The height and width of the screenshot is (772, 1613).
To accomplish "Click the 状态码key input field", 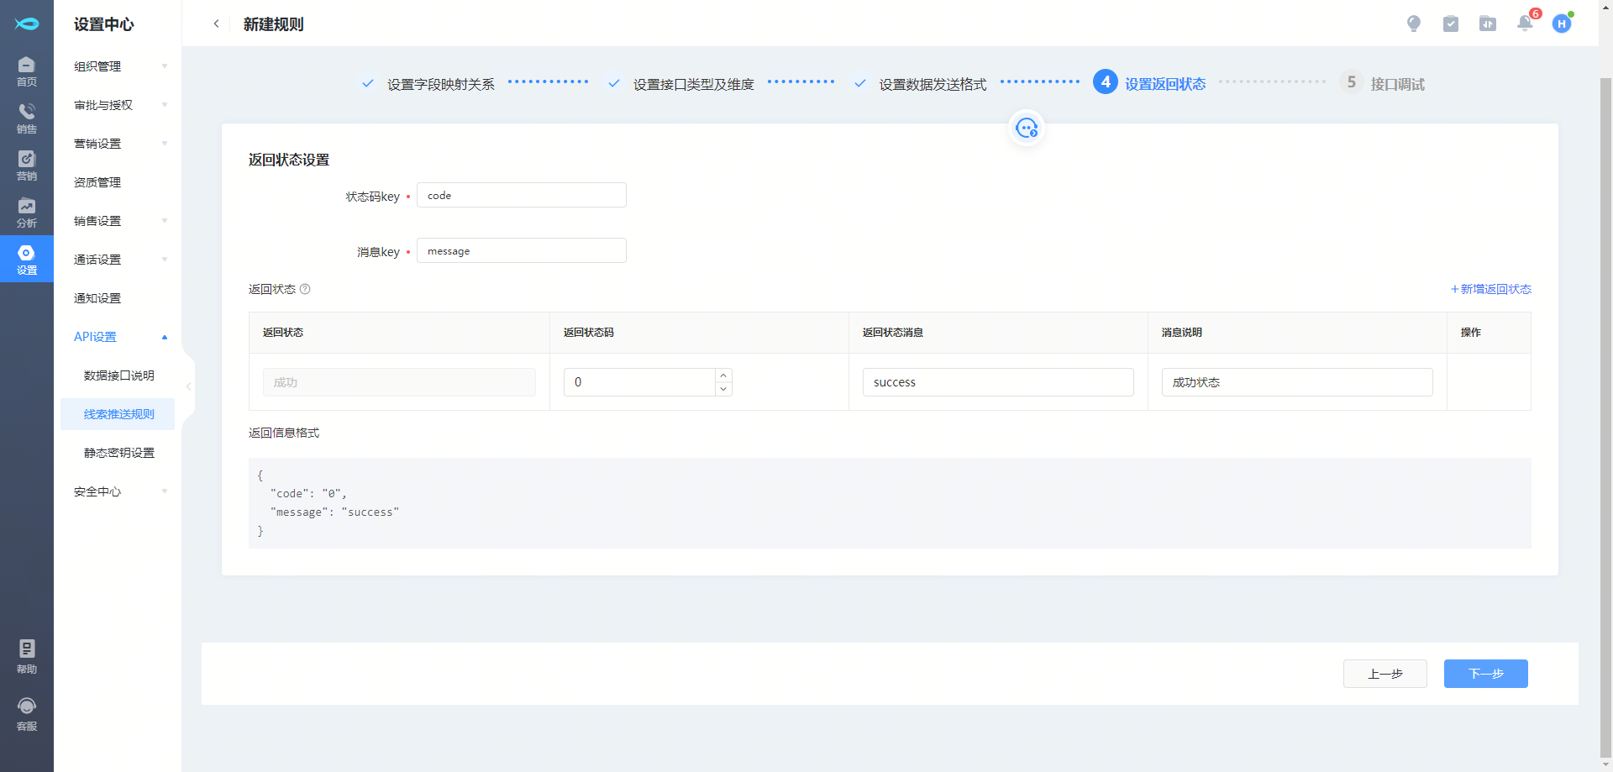I will (x=521, y=195).
